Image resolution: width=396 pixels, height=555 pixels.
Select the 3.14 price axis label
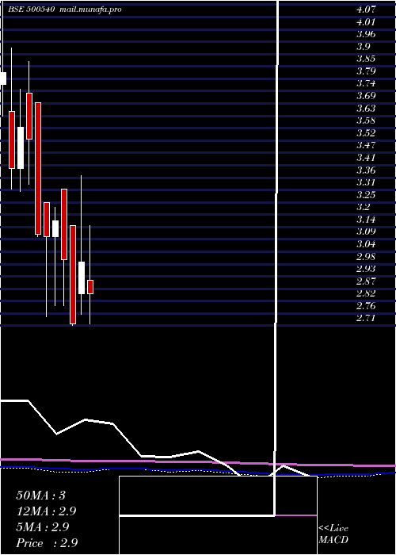click(366, 220)
